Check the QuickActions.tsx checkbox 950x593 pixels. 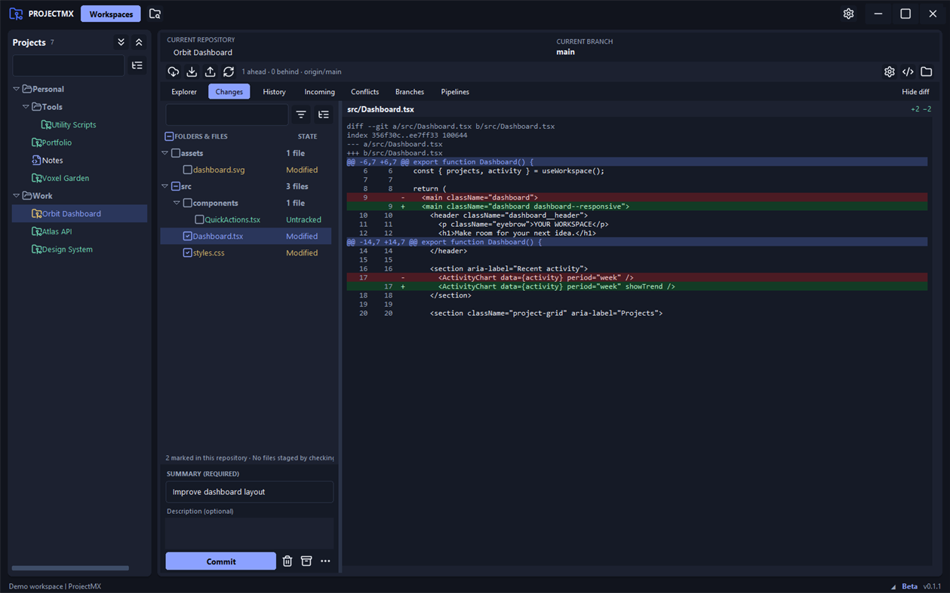[x=200, y=219]
